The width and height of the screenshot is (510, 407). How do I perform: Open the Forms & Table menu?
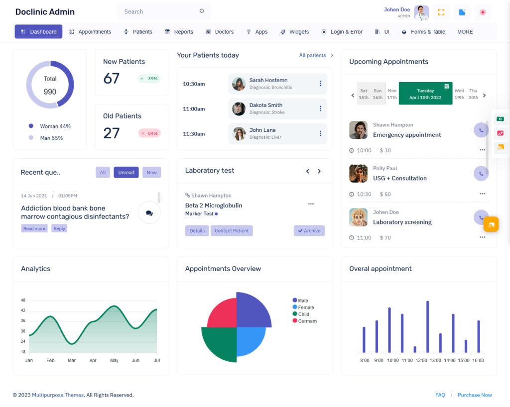[x=423, y=32]
